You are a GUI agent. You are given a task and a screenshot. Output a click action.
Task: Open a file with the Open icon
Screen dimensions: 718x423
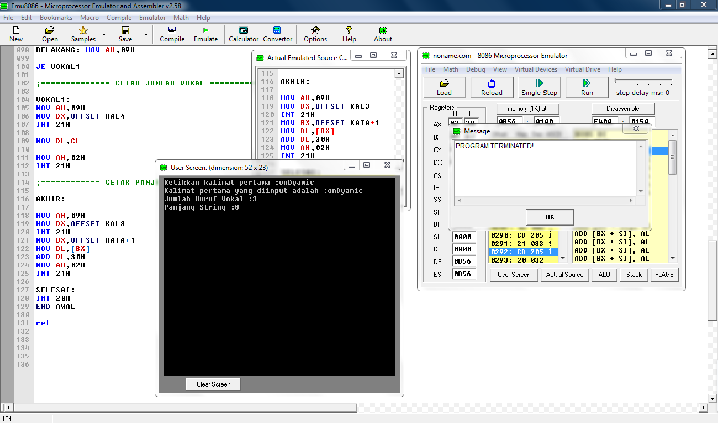coord(50,34)
